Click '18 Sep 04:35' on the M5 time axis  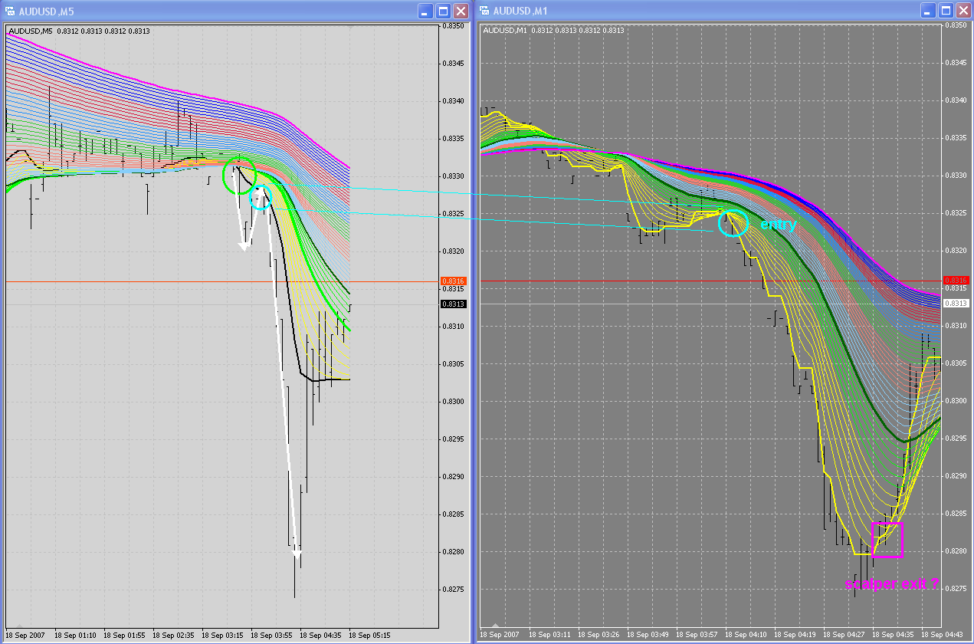(320, 636)
